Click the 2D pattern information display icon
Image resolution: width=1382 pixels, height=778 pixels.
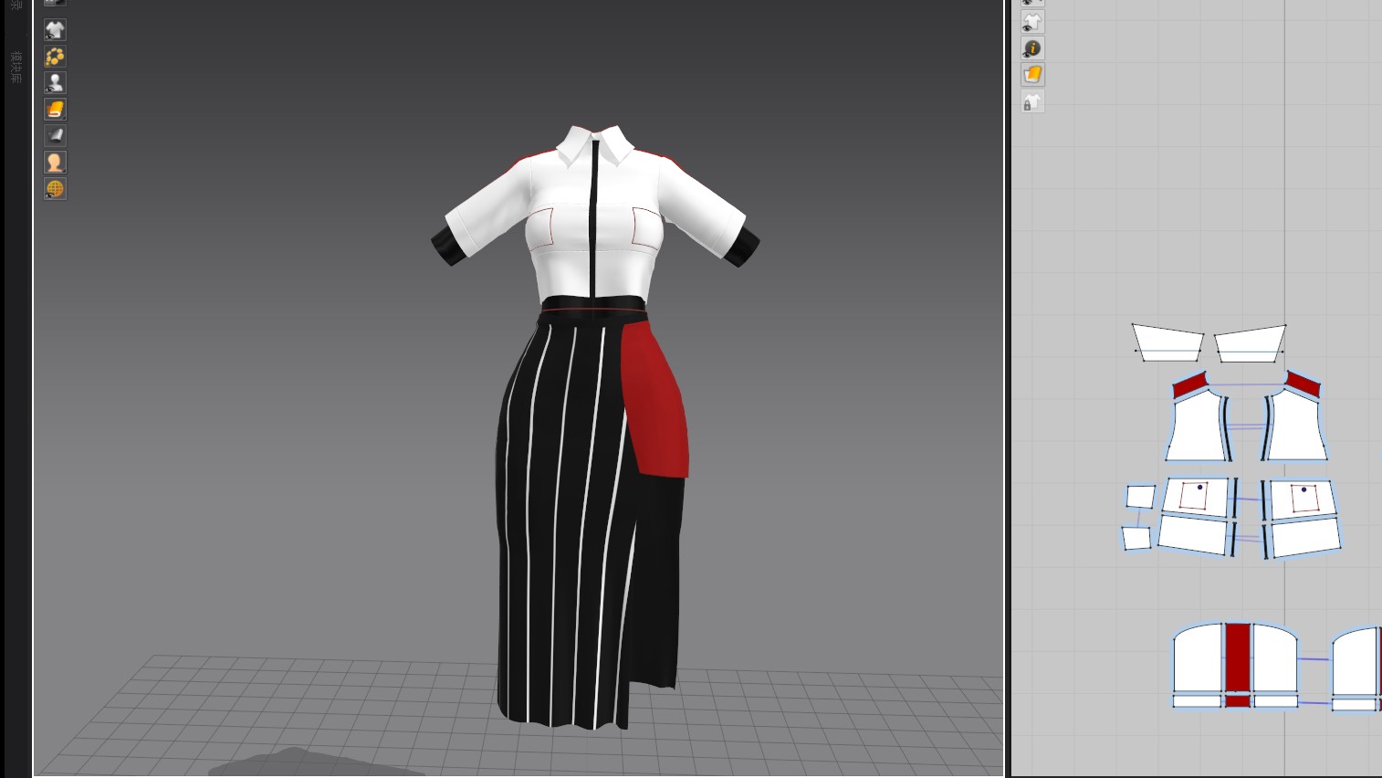pyautogui.click(x=1032, y=48)
